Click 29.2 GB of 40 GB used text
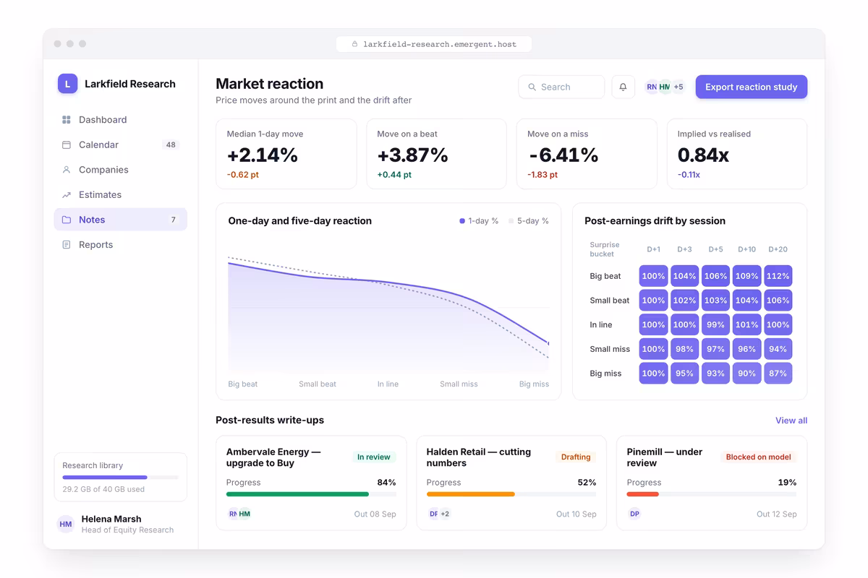The image size is (868, 578). [103, 489]
